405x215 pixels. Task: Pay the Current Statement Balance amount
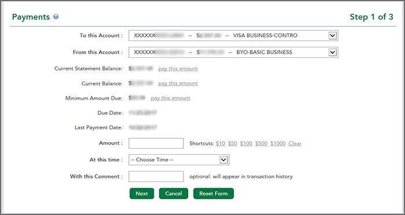(178, 69)
